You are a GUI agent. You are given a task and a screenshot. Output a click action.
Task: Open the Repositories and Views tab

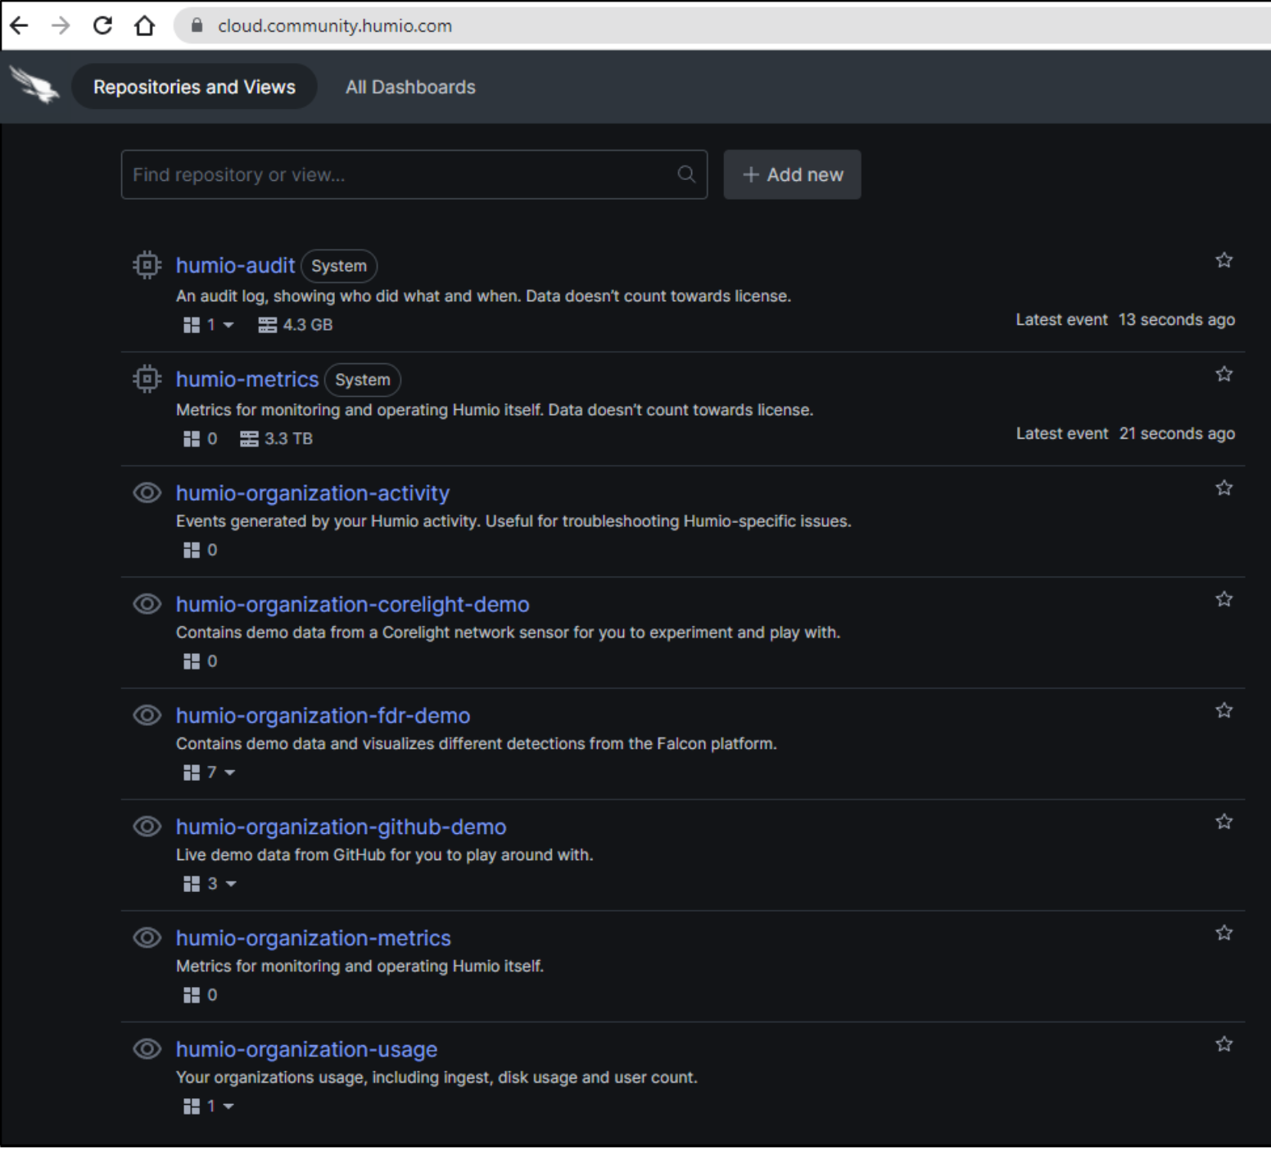click(x=194, y=87)
